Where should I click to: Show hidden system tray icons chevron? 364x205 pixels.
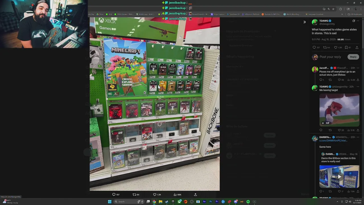(x=337, y=202)
